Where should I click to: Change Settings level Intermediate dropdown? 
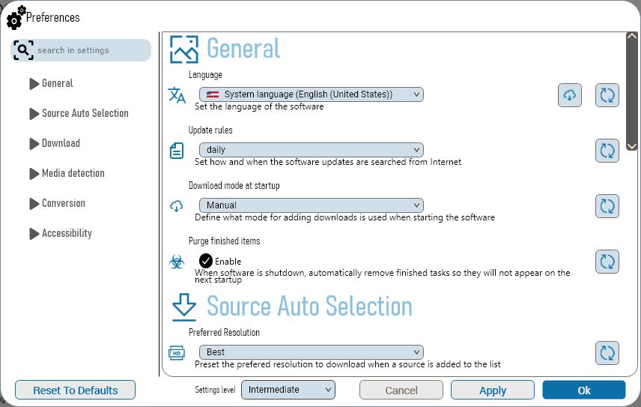click(288, 390)
